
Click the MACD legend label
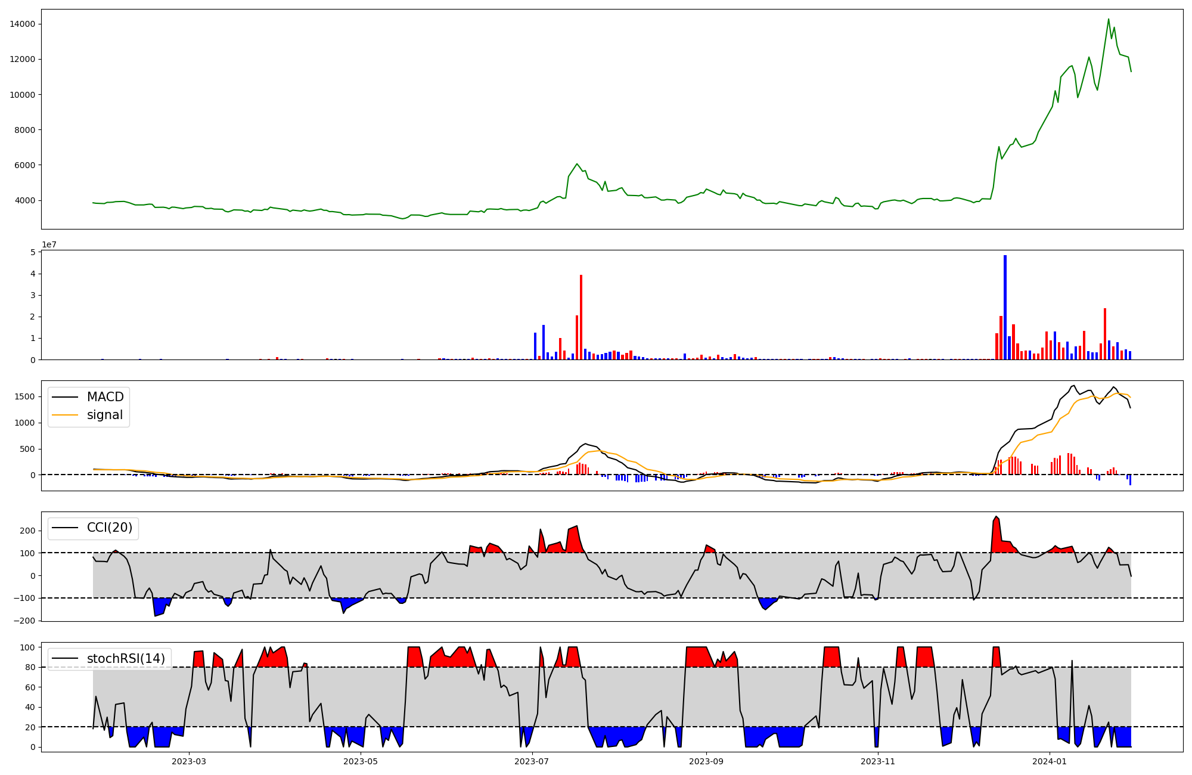pos(105,397)
